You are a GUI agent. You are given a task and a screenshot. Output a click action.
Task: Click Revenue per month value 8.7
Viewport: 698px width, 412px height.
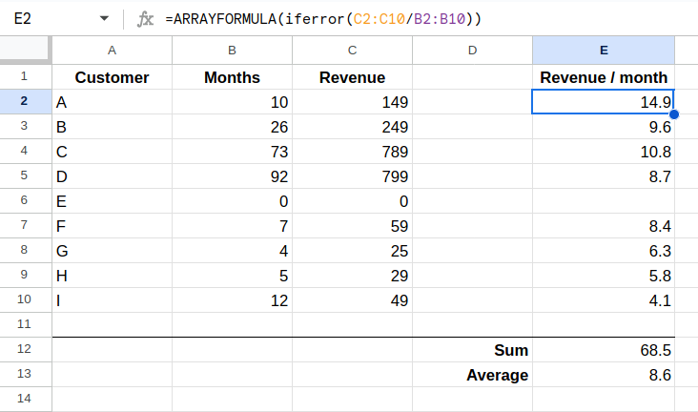coord(604,175)
